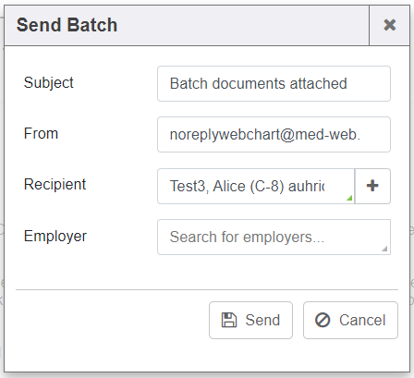This screenshot has height=378, width=414.
Task: Add another recipient with the plus button
Action: (372, 186)
